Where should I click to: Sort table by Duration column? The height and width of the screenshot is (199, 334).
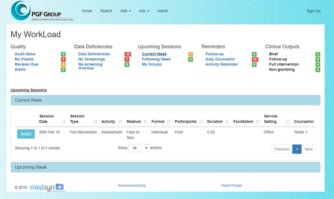218,121
